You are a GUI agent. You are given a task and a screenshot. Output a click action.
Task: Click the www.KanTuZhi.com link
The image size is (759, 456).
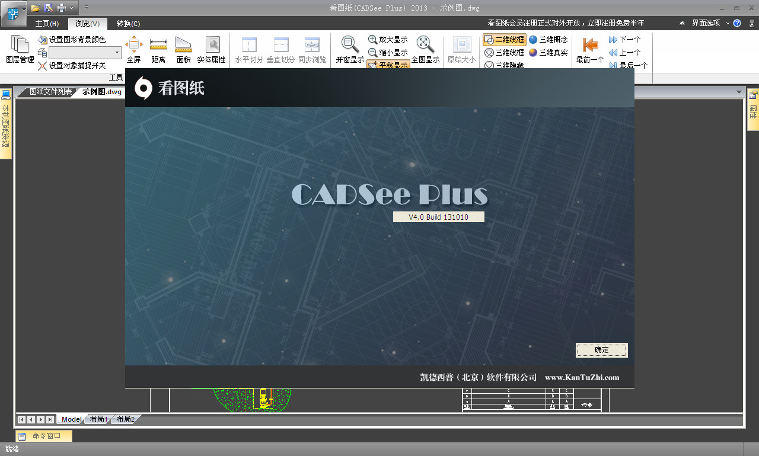[582, 377]
